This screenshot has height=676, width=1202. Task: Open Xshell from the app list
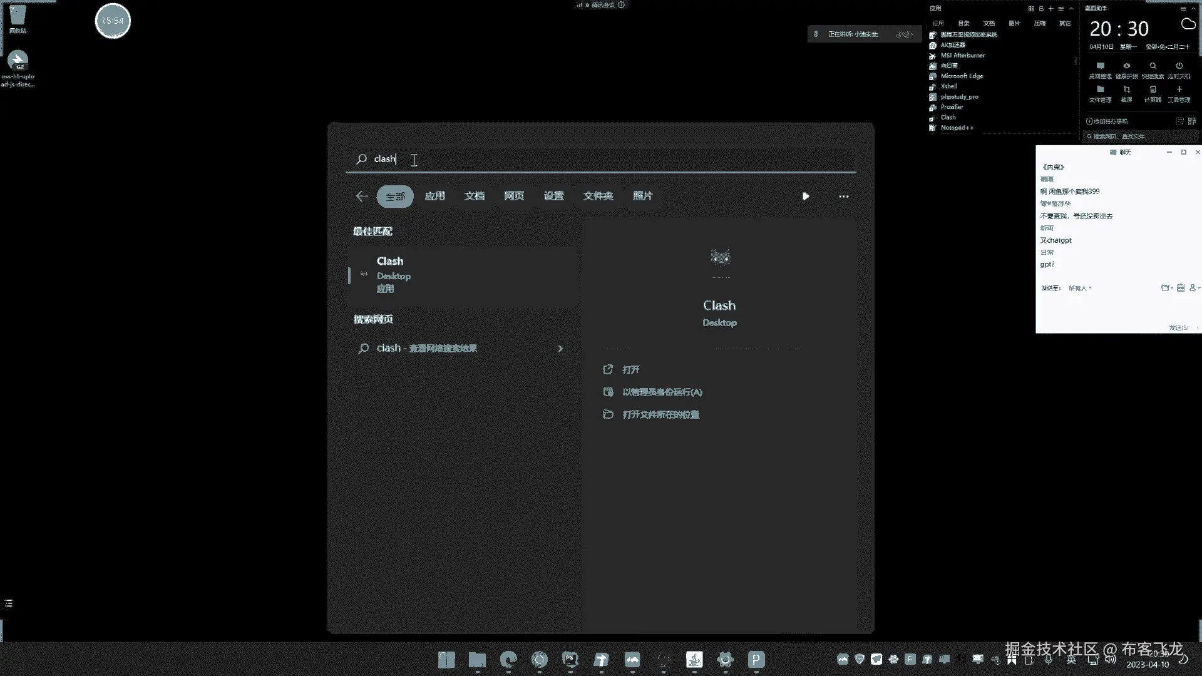pos(948,86)
